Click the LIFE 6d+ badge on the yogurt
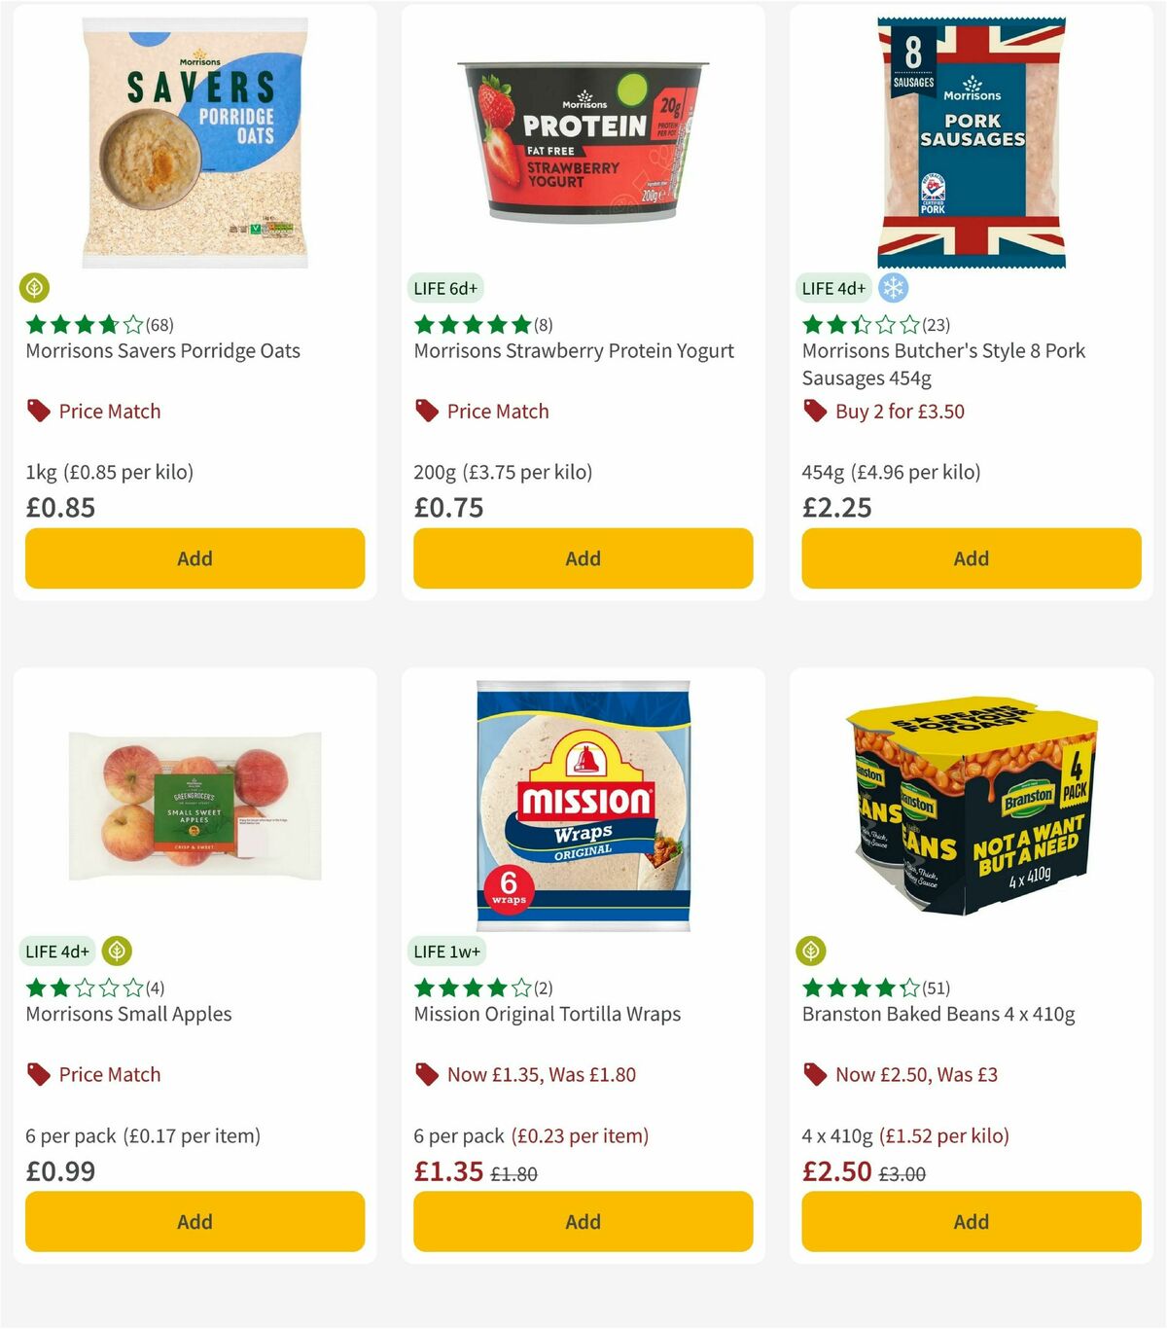 pyautogui.click(x=446, y=288)
